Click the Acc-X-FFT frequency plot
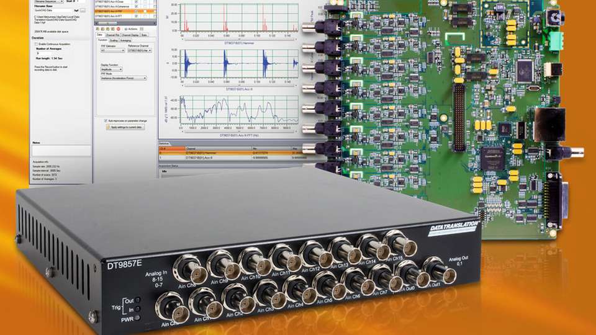 point(238,110)
